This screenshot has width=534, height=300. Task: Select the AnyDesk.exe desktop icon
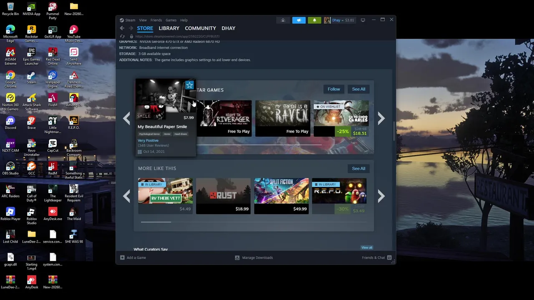point(53,214)
